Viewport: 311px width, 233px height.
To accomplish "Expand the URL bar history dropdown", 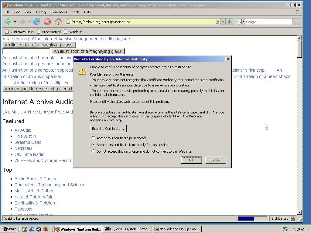I will [223, 22].
